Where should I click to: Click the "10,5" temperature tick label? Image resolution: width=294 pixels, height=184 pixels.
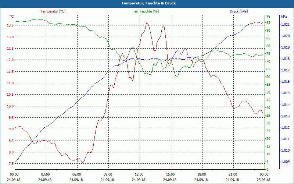pyautogui.click(x=10, y=95)
